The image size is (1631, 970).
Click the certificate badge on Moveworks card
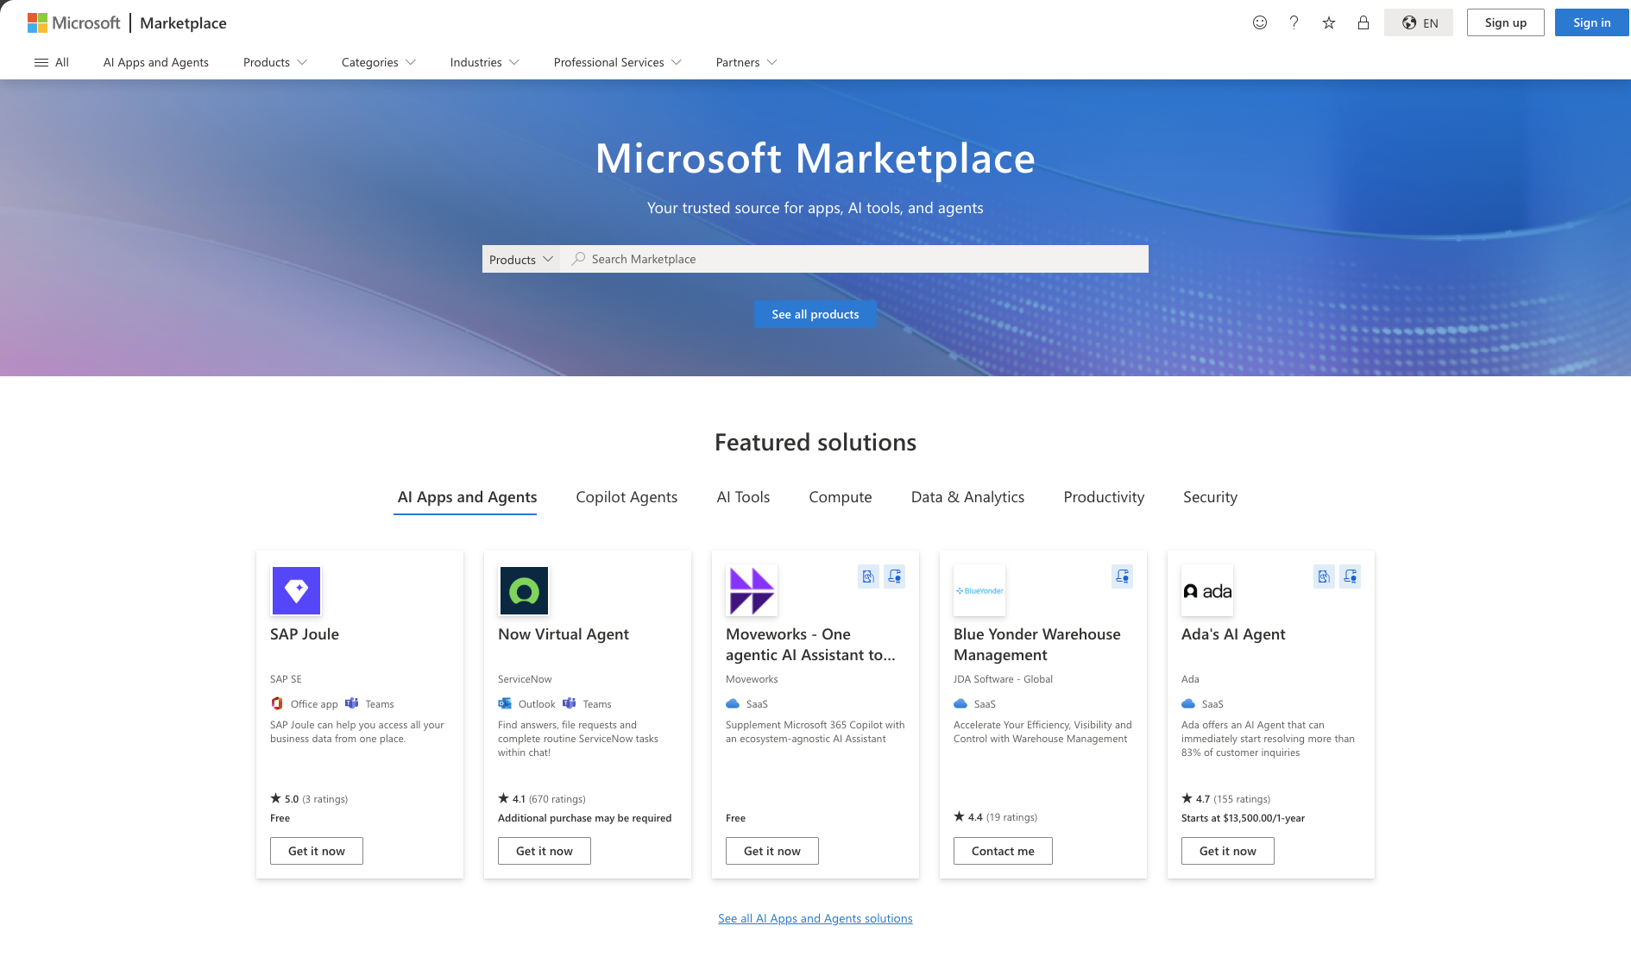pyautogui.click(x=895, y=576)
